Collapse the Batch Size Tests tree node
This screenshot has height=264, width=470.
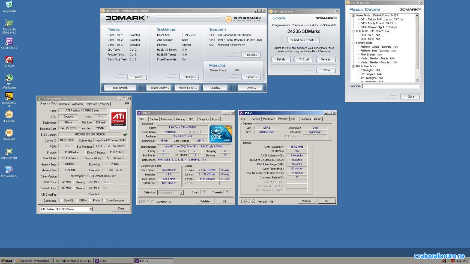353,66
